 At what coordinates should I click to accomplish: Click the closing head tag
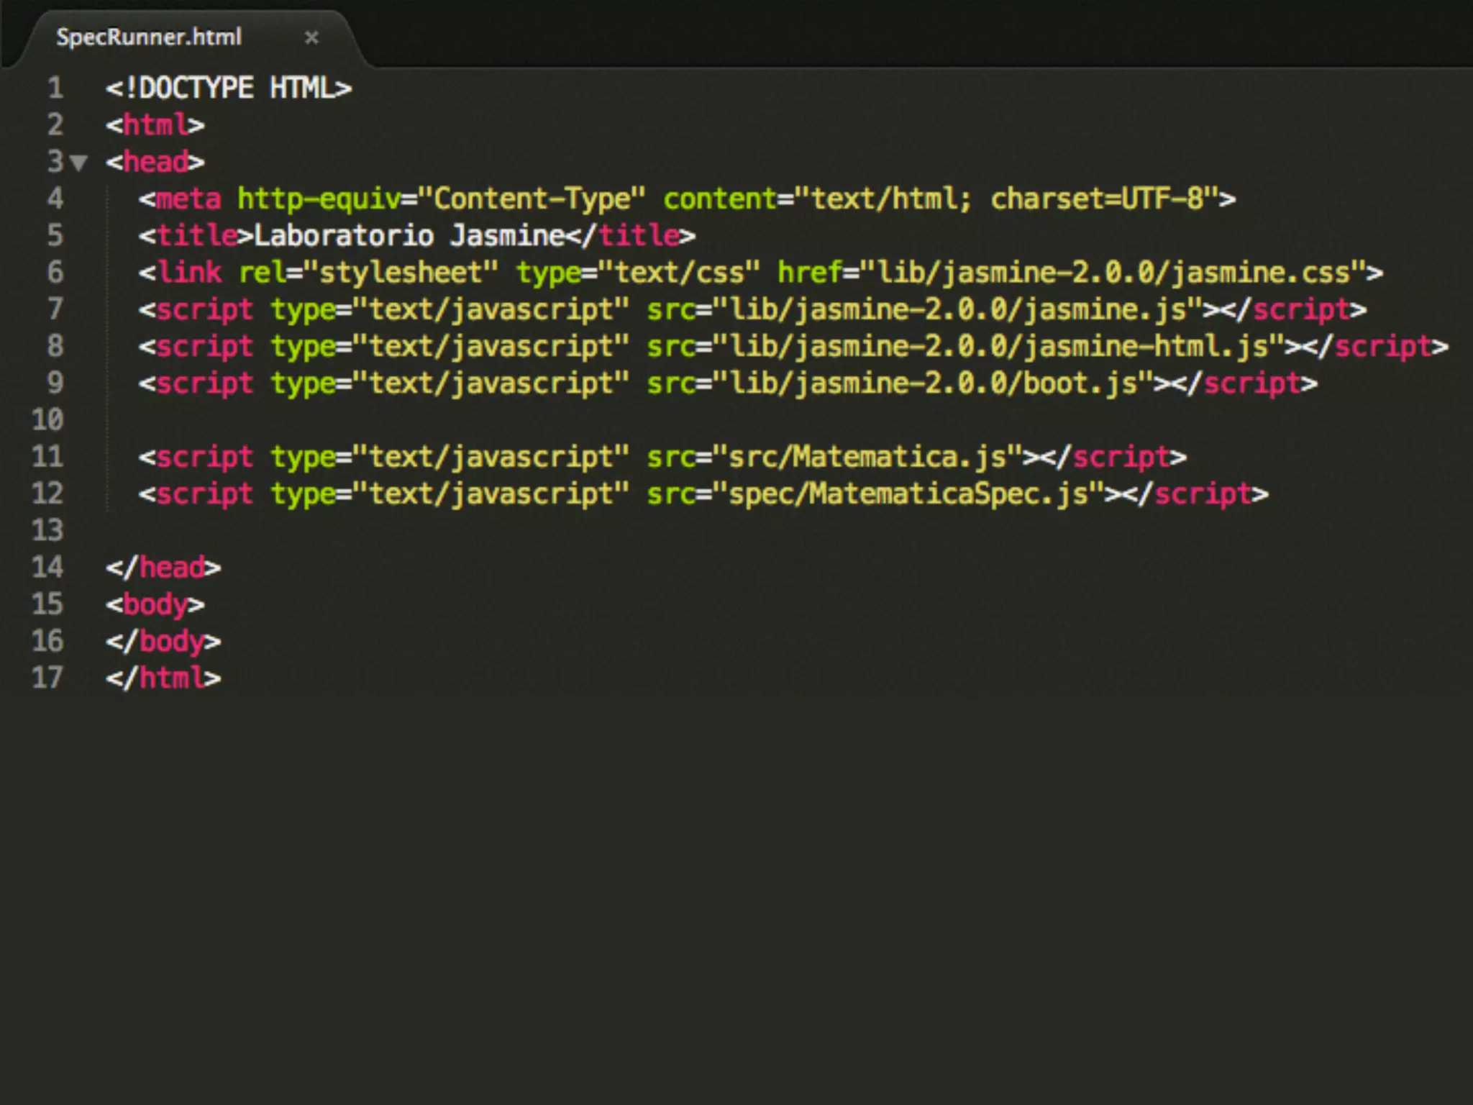coord(163,568)
